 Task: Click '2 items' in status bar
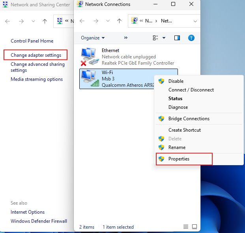pyautogui.click(x=87, y=227)
